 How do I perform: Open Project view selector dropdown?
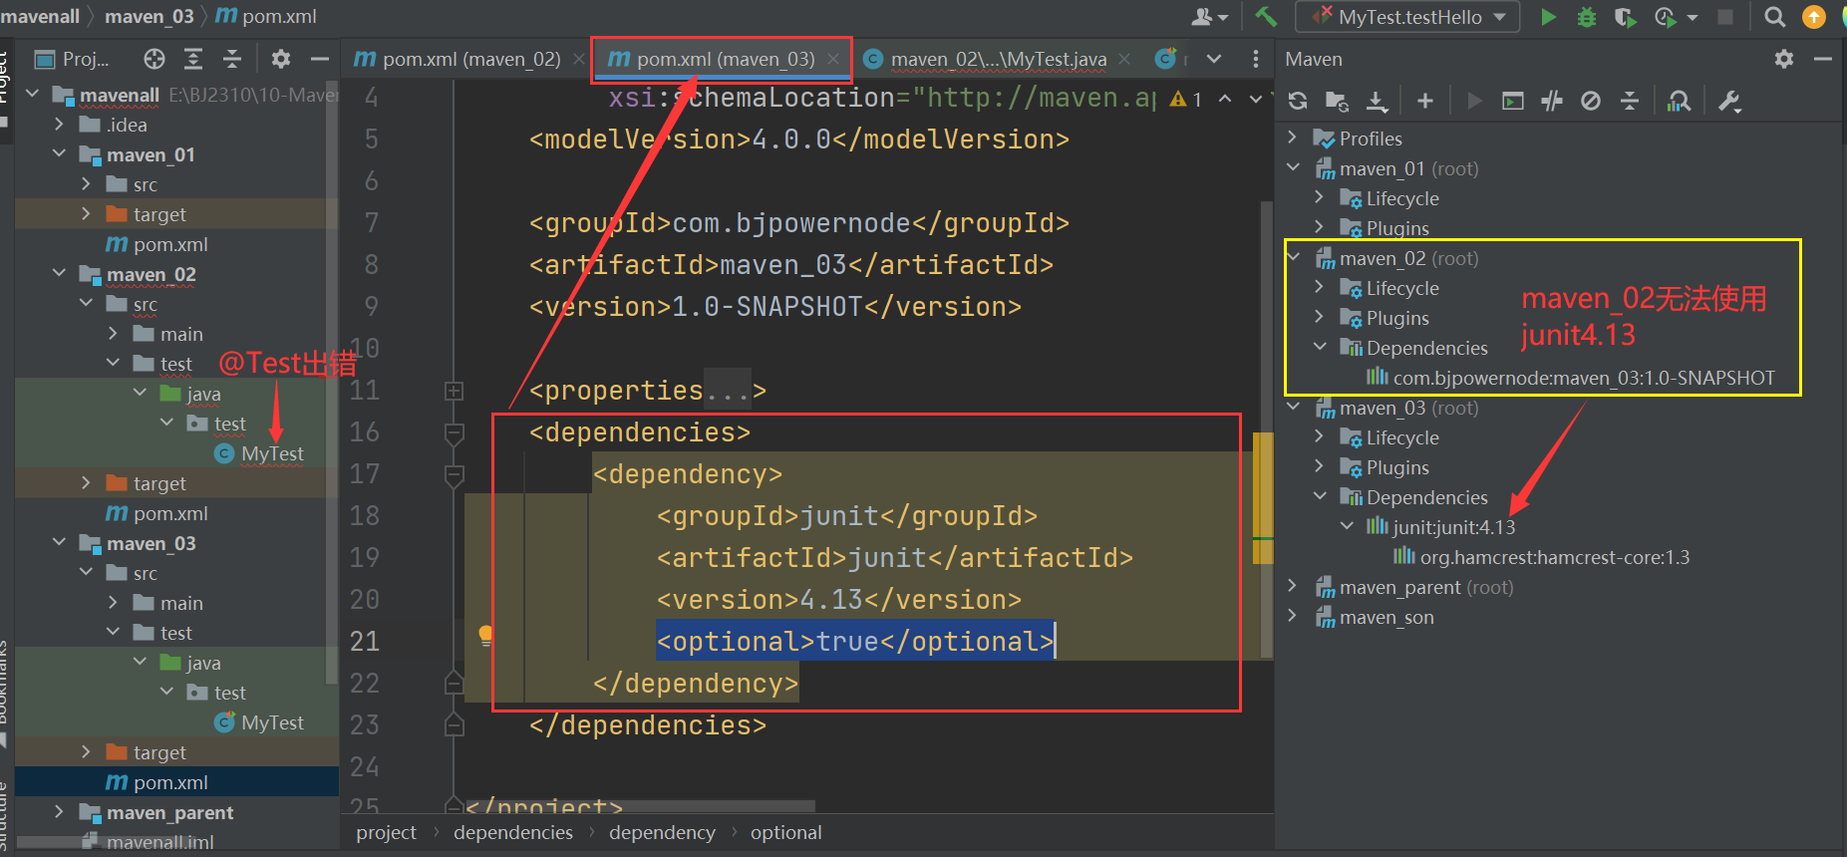tap(74, 59)
